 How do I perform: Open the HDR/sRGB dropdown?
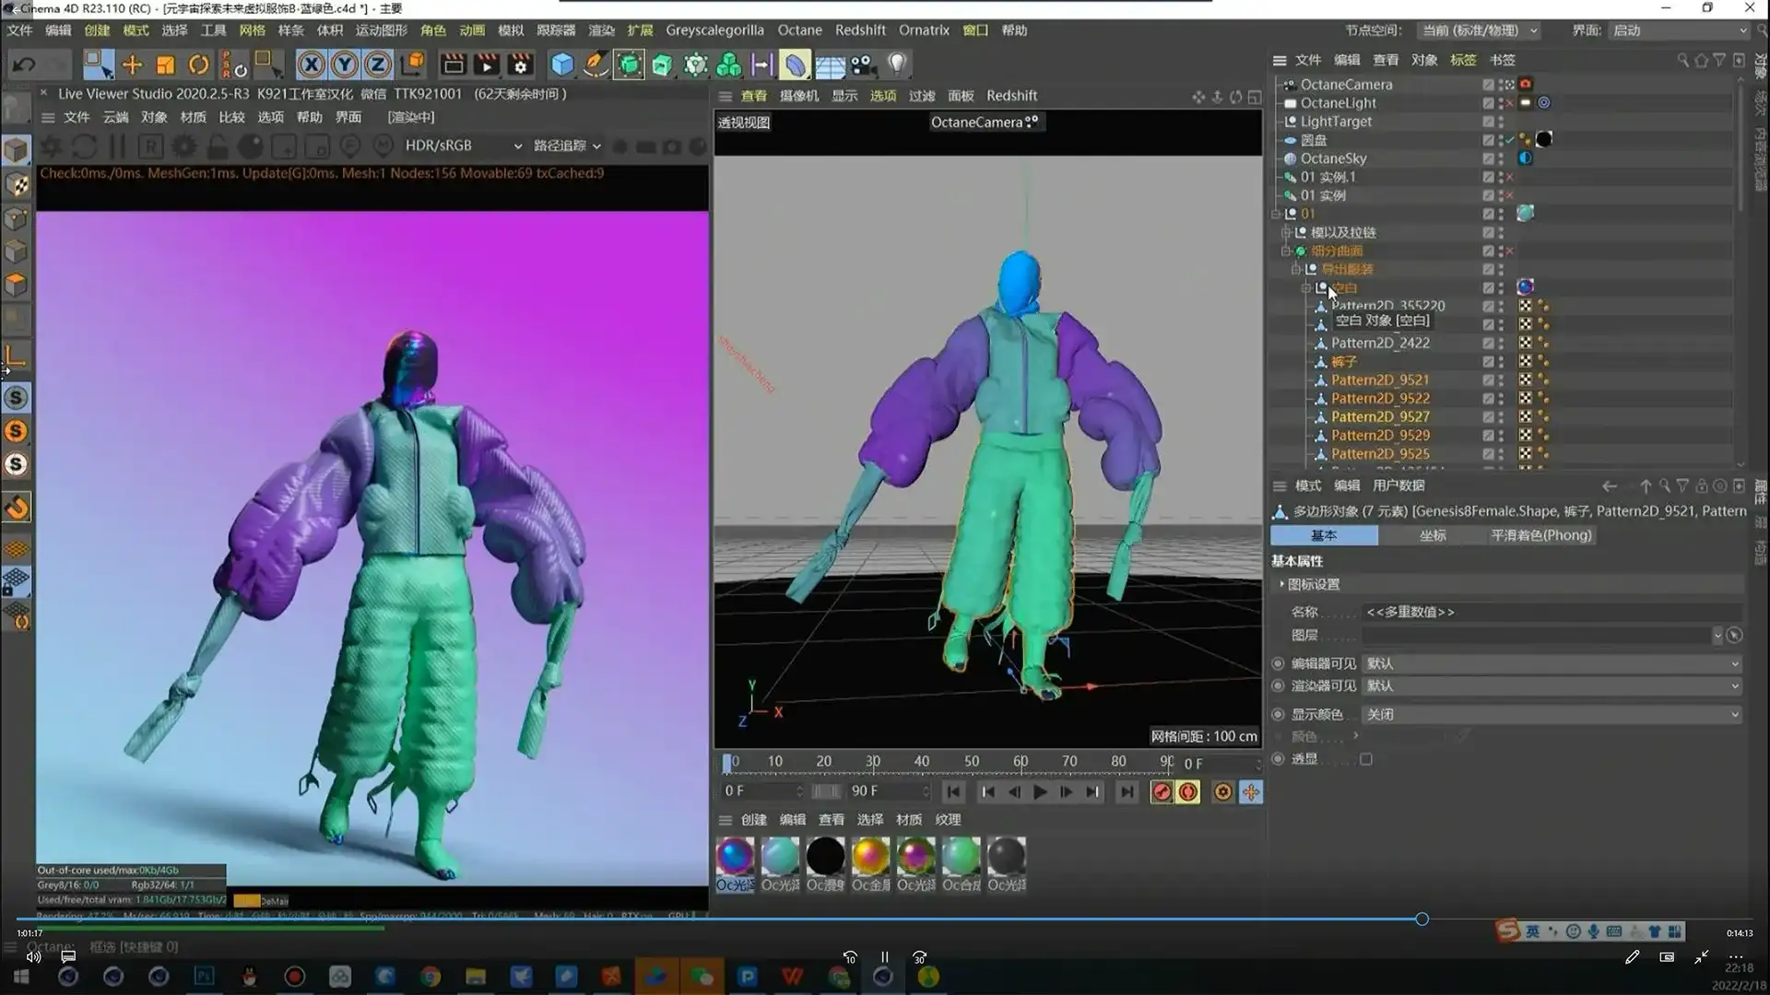coord(463,146)
